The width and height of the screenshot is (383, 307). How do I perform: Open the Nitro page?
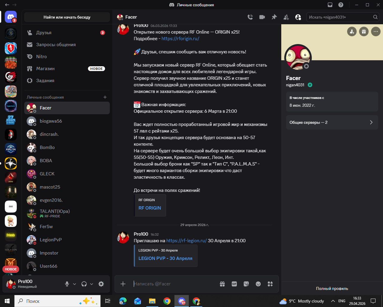coord(67,57)
